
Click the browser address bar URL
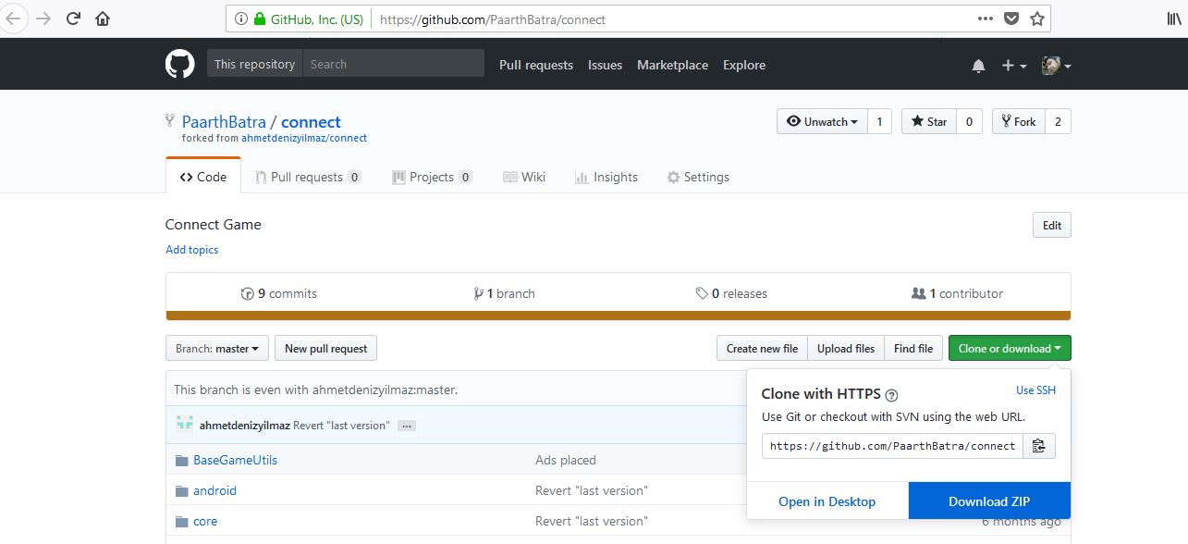[492, 19]
